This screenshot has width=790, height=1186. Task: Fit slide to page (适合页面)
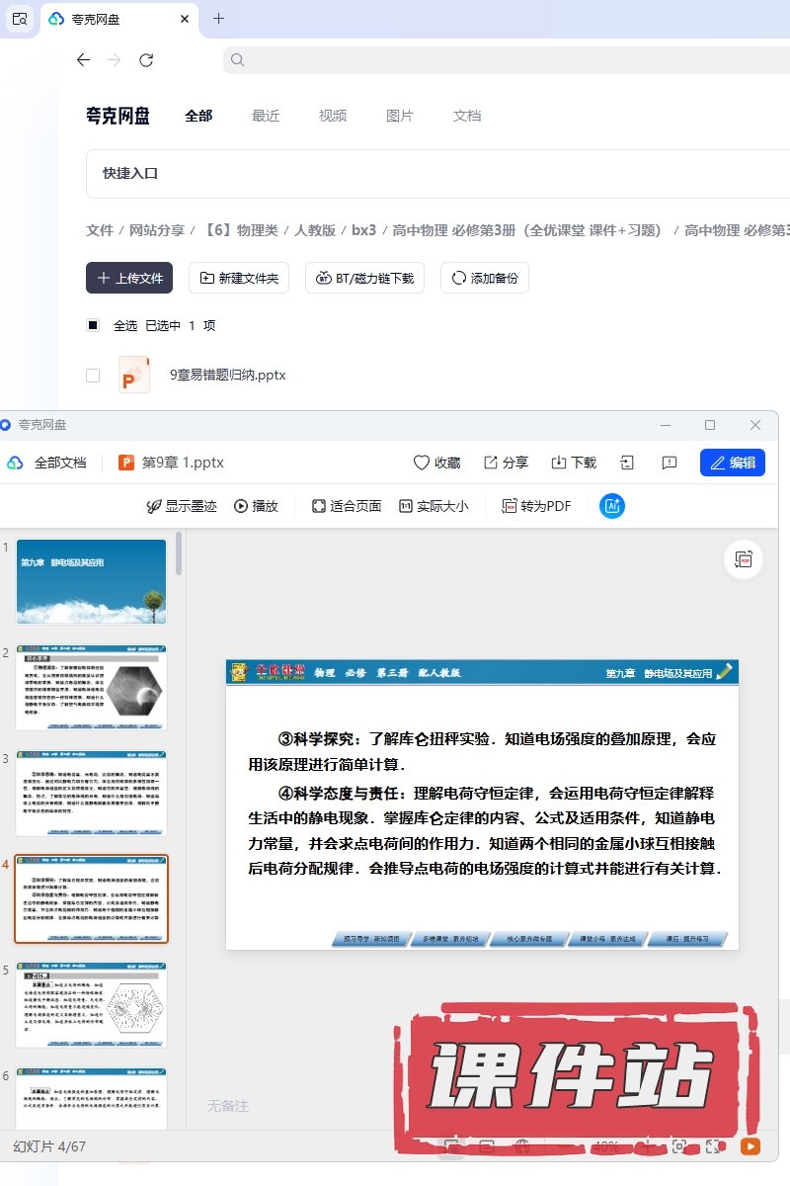click(347, 506)
